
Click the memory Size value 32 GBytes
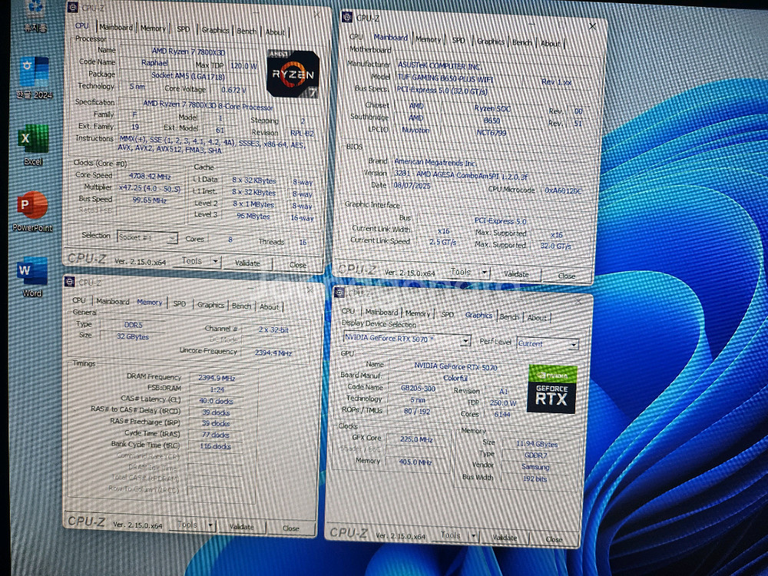pyautogui.click(x=133, y=336)
